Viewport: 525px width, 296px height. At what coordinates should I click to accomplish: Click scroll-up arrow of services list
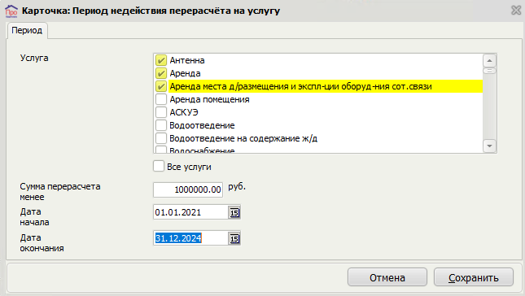pos(489,61)
